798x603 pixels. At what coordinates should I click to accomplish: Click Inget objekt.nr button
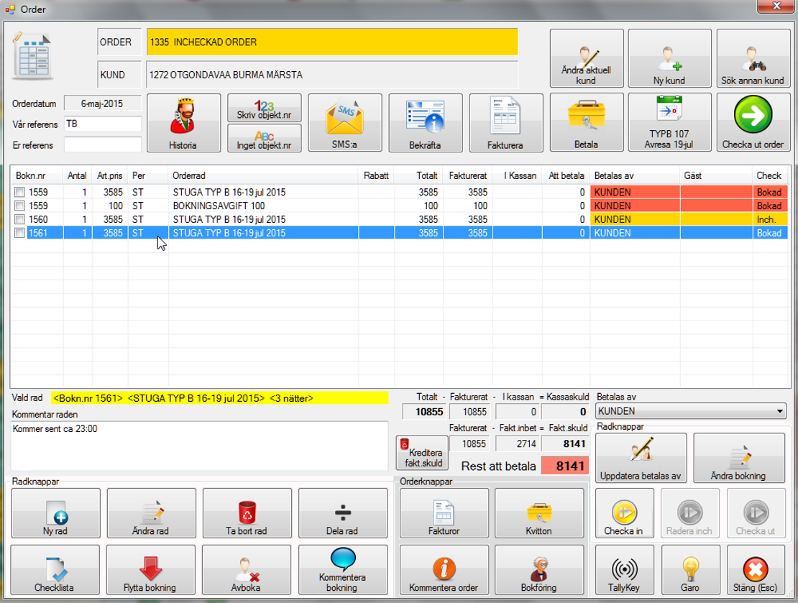point(264,138)
